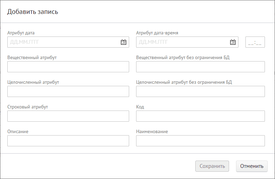Image resolution: width=275 pixels, height=179 pixels.
Task: Click into the Целочисленный атрибут text box
Action: tap(68, 91)
